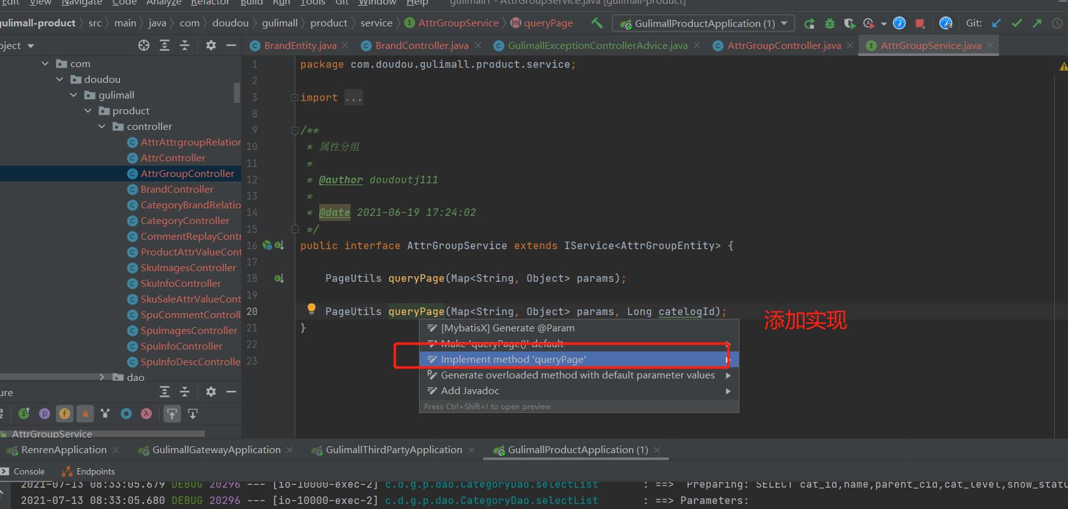The width and height of the screenshot is (1068, 509).
Task: Toggle Show Lambdas filter in Structure
Action: [x=146, y=413]
